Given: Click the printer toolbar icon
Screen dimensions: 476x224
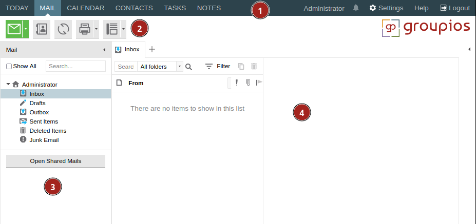Looking at the screenshot, I should click(84, 29).
